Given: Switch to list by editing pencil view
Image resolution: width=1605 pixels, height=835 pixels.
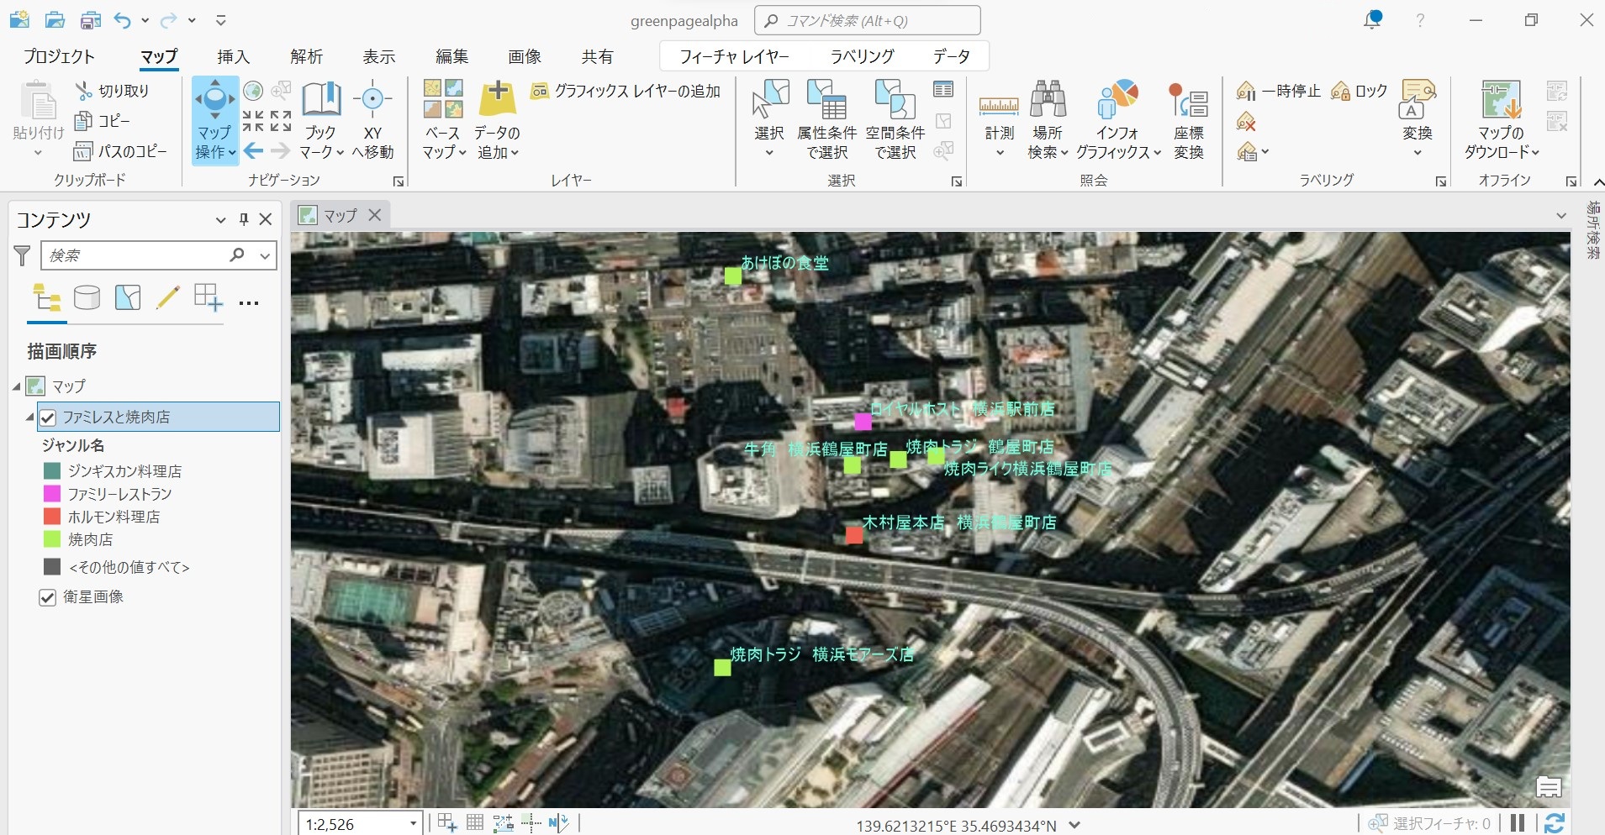Looking at the screenshot, I should click(167, 297).
